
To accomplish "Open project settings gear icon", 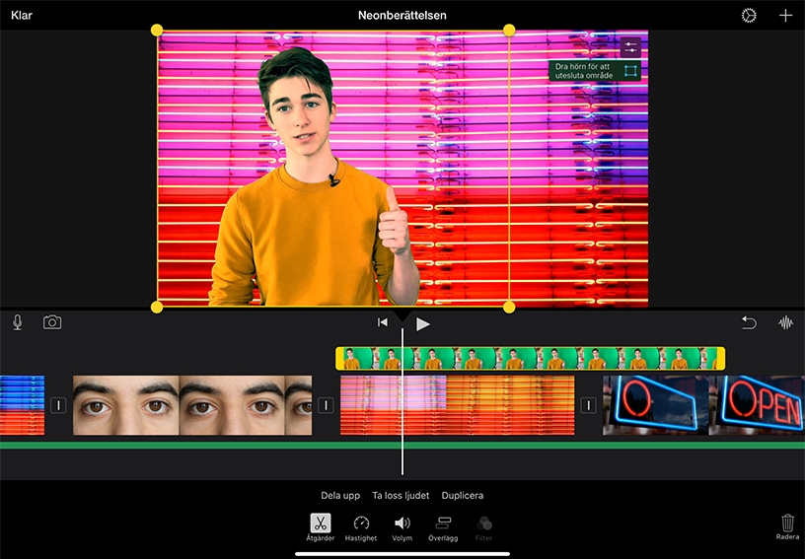I will (x=749, y=16).
